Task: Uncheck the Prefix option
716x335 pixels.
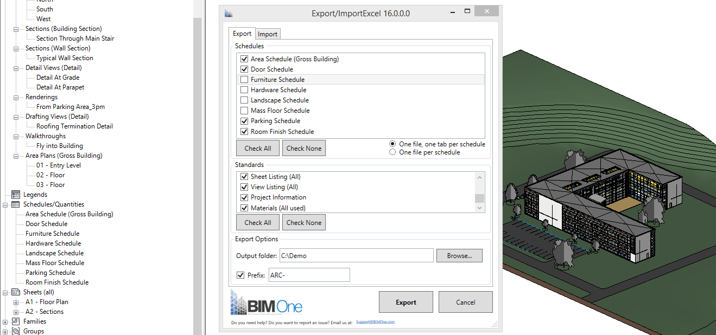Action: pos(240,275)
